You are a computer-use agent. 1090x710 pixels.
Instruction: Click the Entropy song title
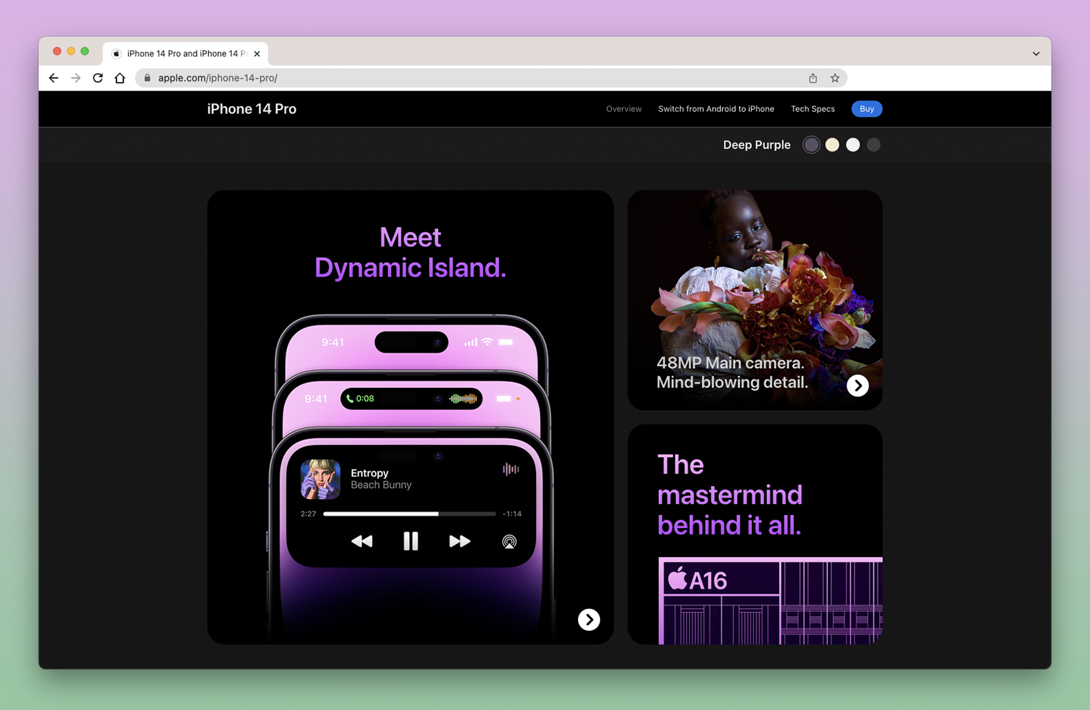(370, 473)
